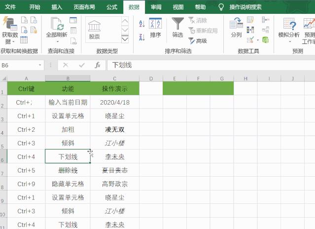
Task: Open the 排序 (Sort) dialog
Action: click(x=155, y=28)
